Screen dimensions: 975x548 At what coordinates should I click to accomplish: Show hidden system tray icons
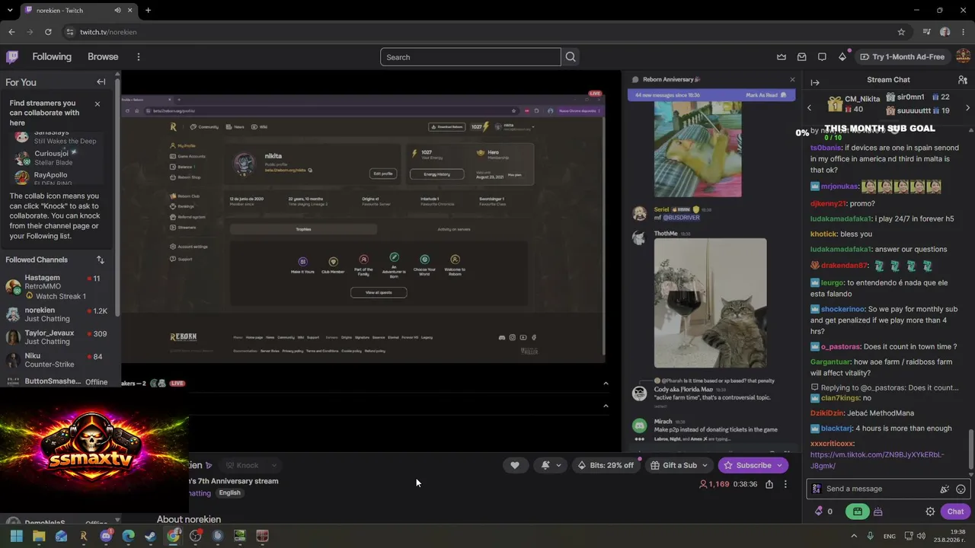click(853, 536)
